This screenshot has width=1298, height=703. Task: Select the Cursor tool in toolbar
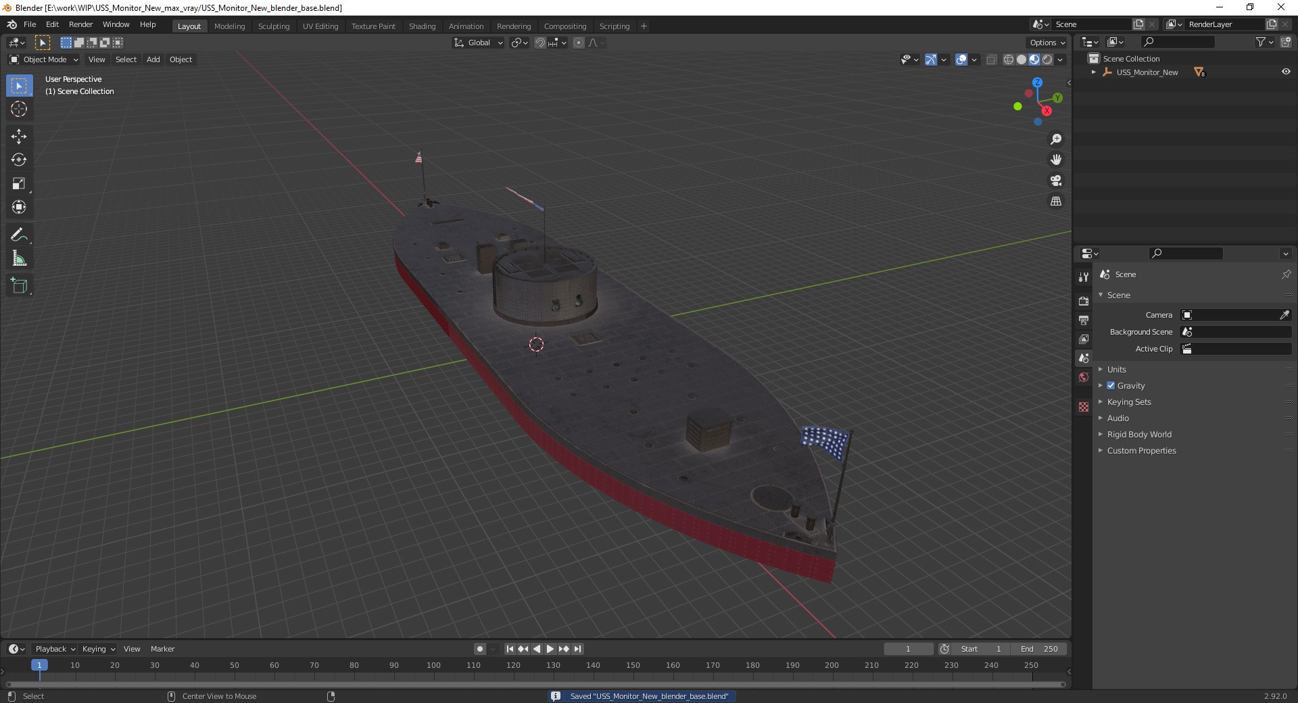click(x=19, y=109)
